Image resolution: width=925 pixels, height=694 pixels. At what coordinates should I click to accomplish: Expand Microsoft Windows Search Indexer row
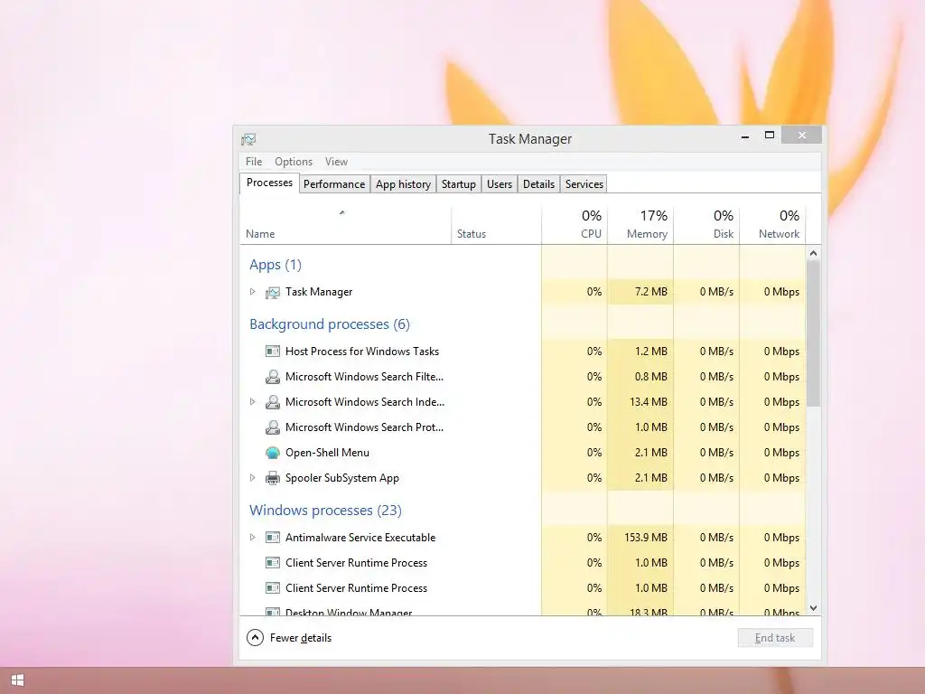click(x=253, y=402)
